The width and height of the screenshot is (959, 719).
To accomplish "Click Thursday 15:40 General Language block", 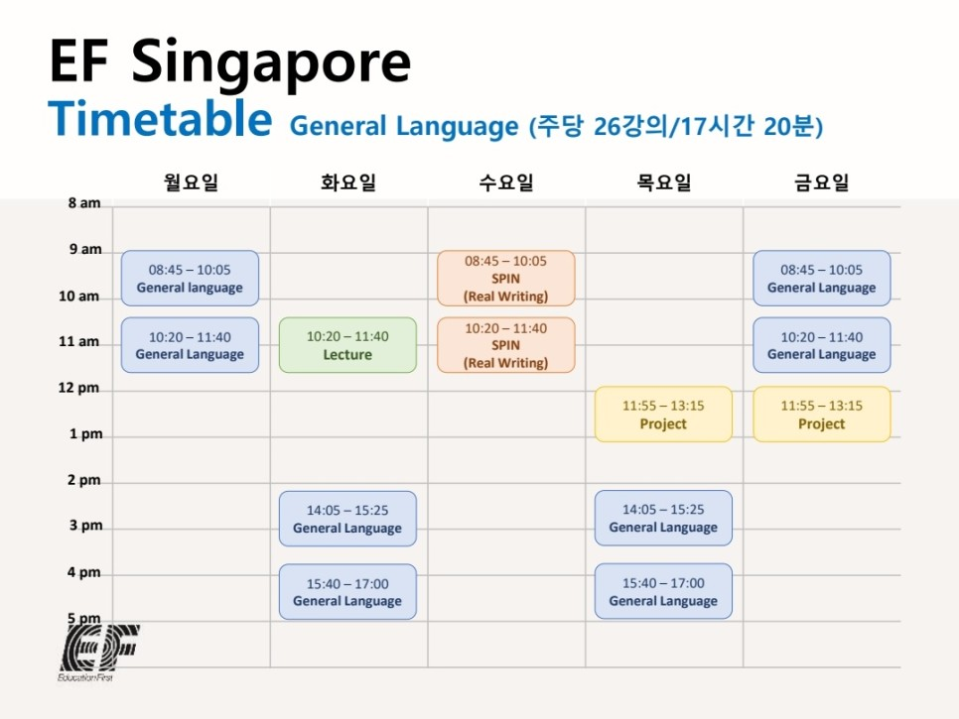I will point(663,591).
